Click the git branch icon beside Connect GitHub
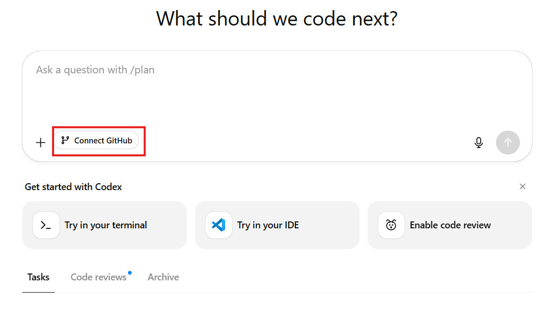Image resolution: width=547 pixels, height=317 pixels. tap(65, 141)
